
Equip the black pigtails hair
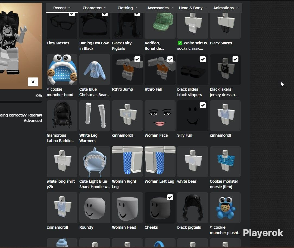[193, 208]
